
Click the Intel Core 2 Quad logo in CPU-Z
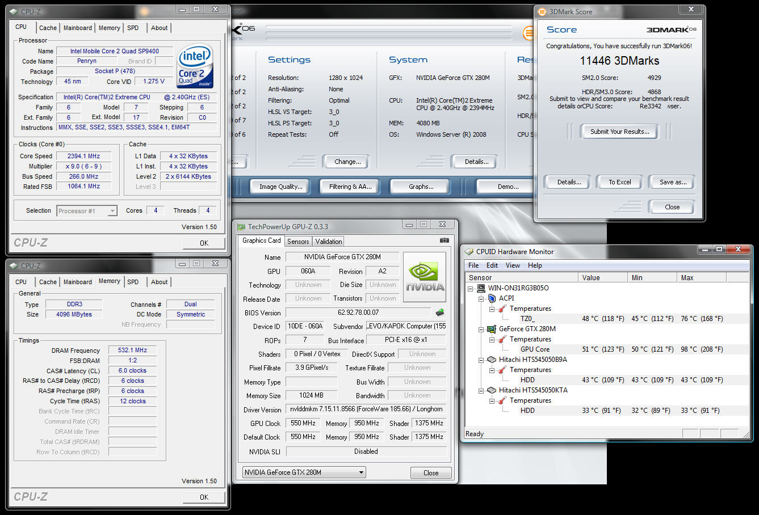click(195, 66)
